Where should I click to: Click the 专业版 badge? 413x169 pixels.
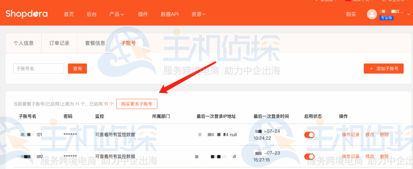[x=386, y=18]
